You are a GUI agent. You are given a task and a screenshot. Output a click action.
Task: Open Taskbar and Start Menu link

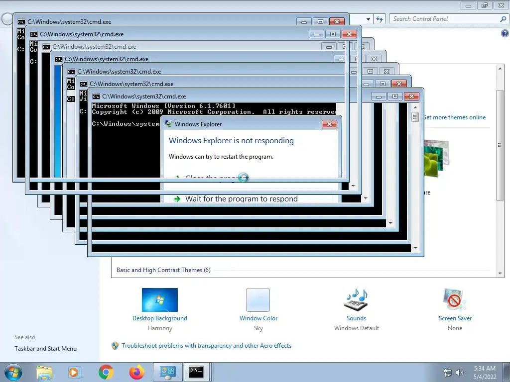(45, 349)
